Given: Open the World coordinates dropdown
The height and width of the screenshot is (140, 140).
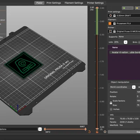Looking at the screenshot, I should pos(134,87).
